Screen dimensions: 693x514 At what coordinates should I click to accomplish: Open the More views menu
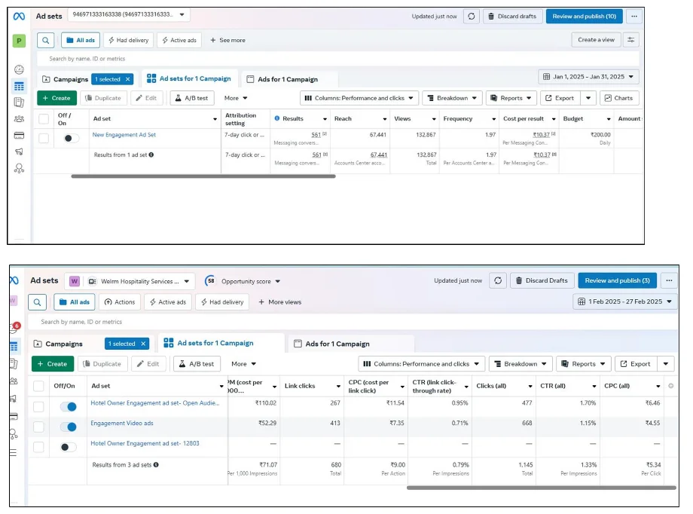(x=279, y=302)
